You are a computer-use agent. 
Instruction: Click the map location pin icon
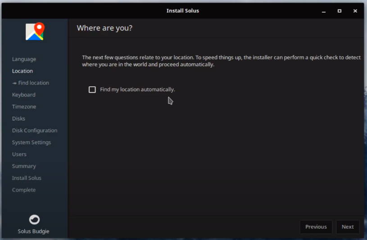tap(35, 31)
